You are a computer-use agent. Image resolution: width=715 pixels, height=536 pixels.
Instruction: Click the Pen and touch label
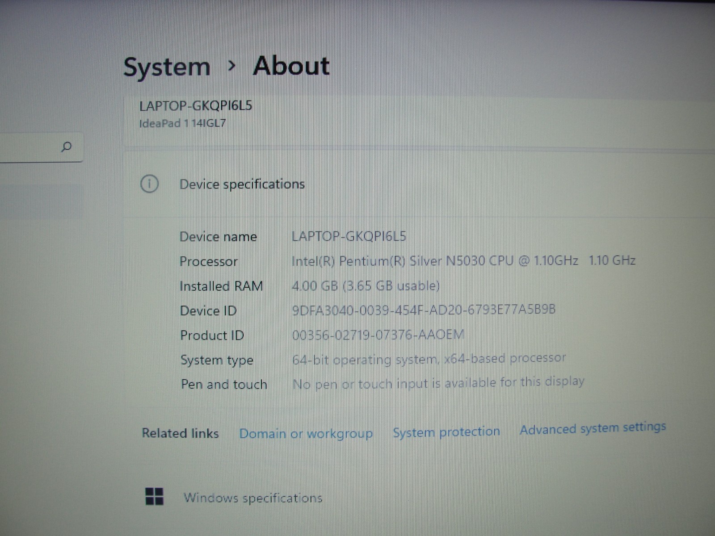click(x=224, y=384)
